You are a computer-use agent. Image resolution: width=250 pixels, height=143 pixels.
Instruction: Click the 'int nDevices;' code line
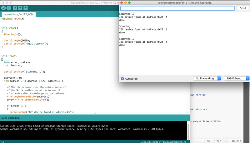pos(13,65)
